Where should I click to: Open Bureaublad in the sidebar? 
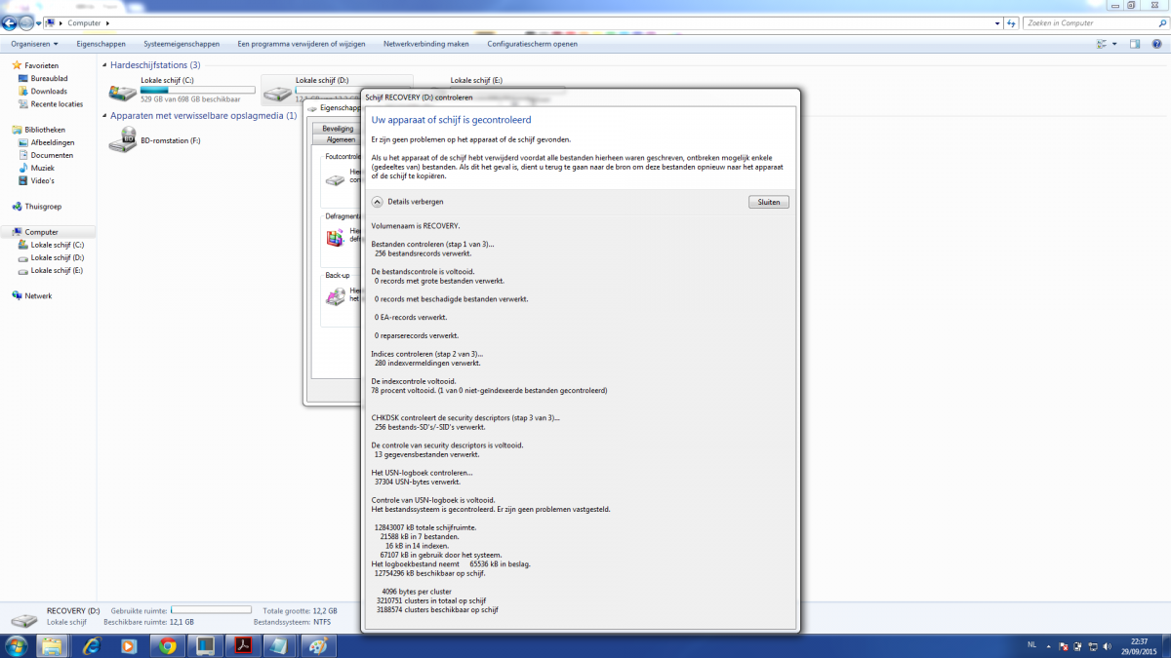click(x=50, y=78)
